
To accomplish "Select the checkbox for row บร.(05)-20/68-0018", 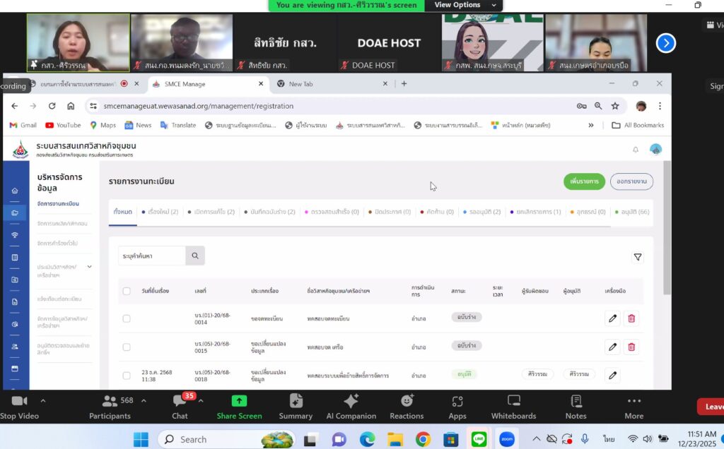I will (x=127, y=376).
